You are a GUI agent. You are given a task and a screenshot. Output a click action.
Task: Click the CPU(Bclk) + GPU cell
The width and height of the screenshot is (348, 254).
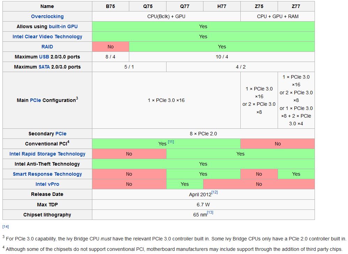(166, 16)
